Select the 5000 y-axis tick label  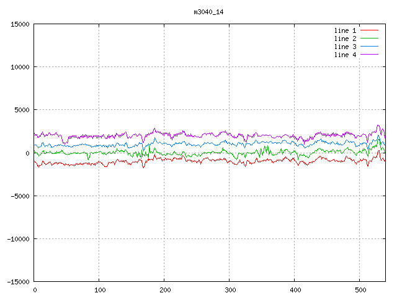tap(21, 110)
